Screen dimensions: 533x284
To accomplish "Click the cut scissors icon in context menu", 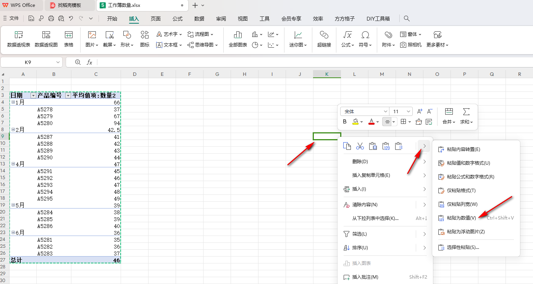I will [360, 146].
